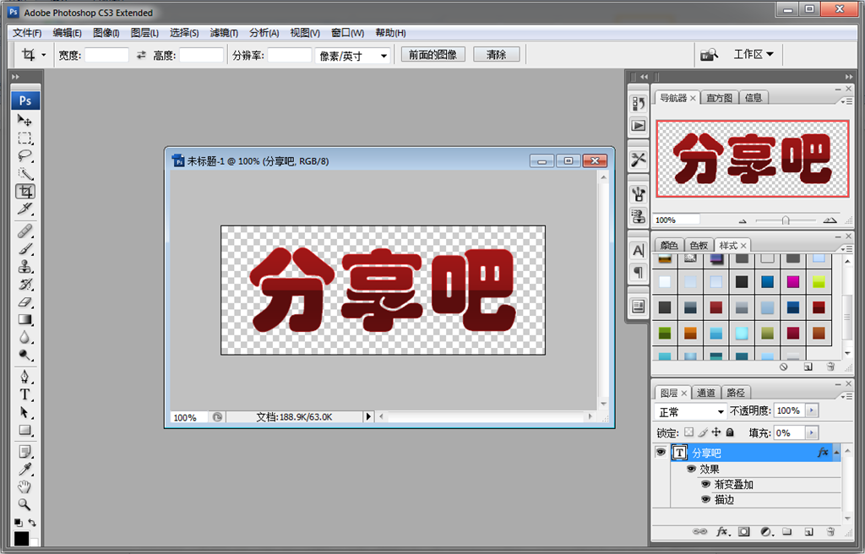Image resolution: width=865 pixels, height=554 pixels.
Task: Open the 像素/英寸 resolution units dropdown
Action: pyautogui.click(x=353, y=55)
